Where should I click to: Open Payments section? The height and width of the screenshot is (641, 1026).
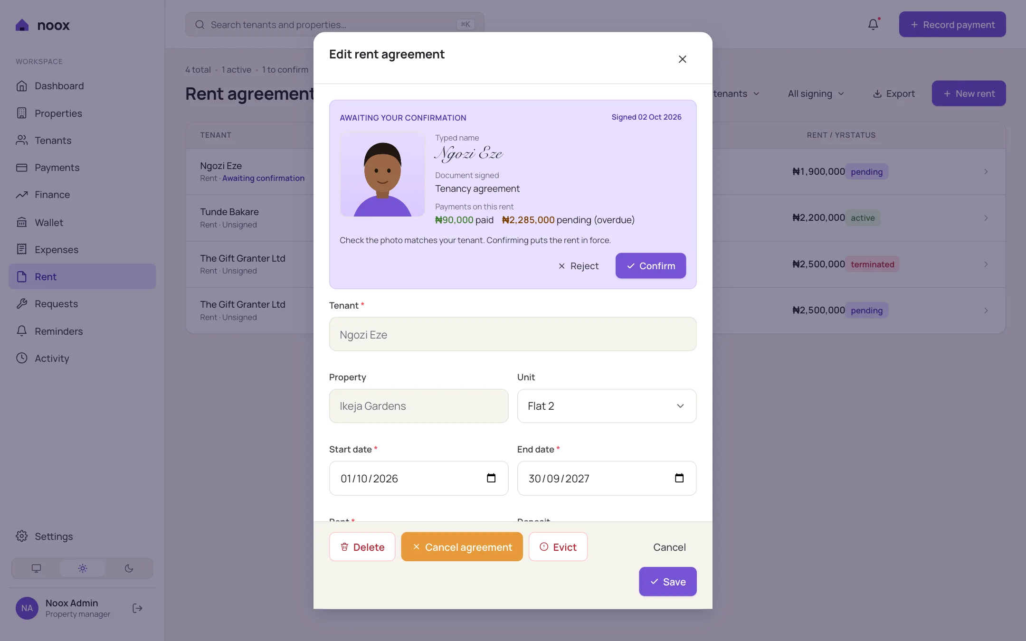coord(82,168)
